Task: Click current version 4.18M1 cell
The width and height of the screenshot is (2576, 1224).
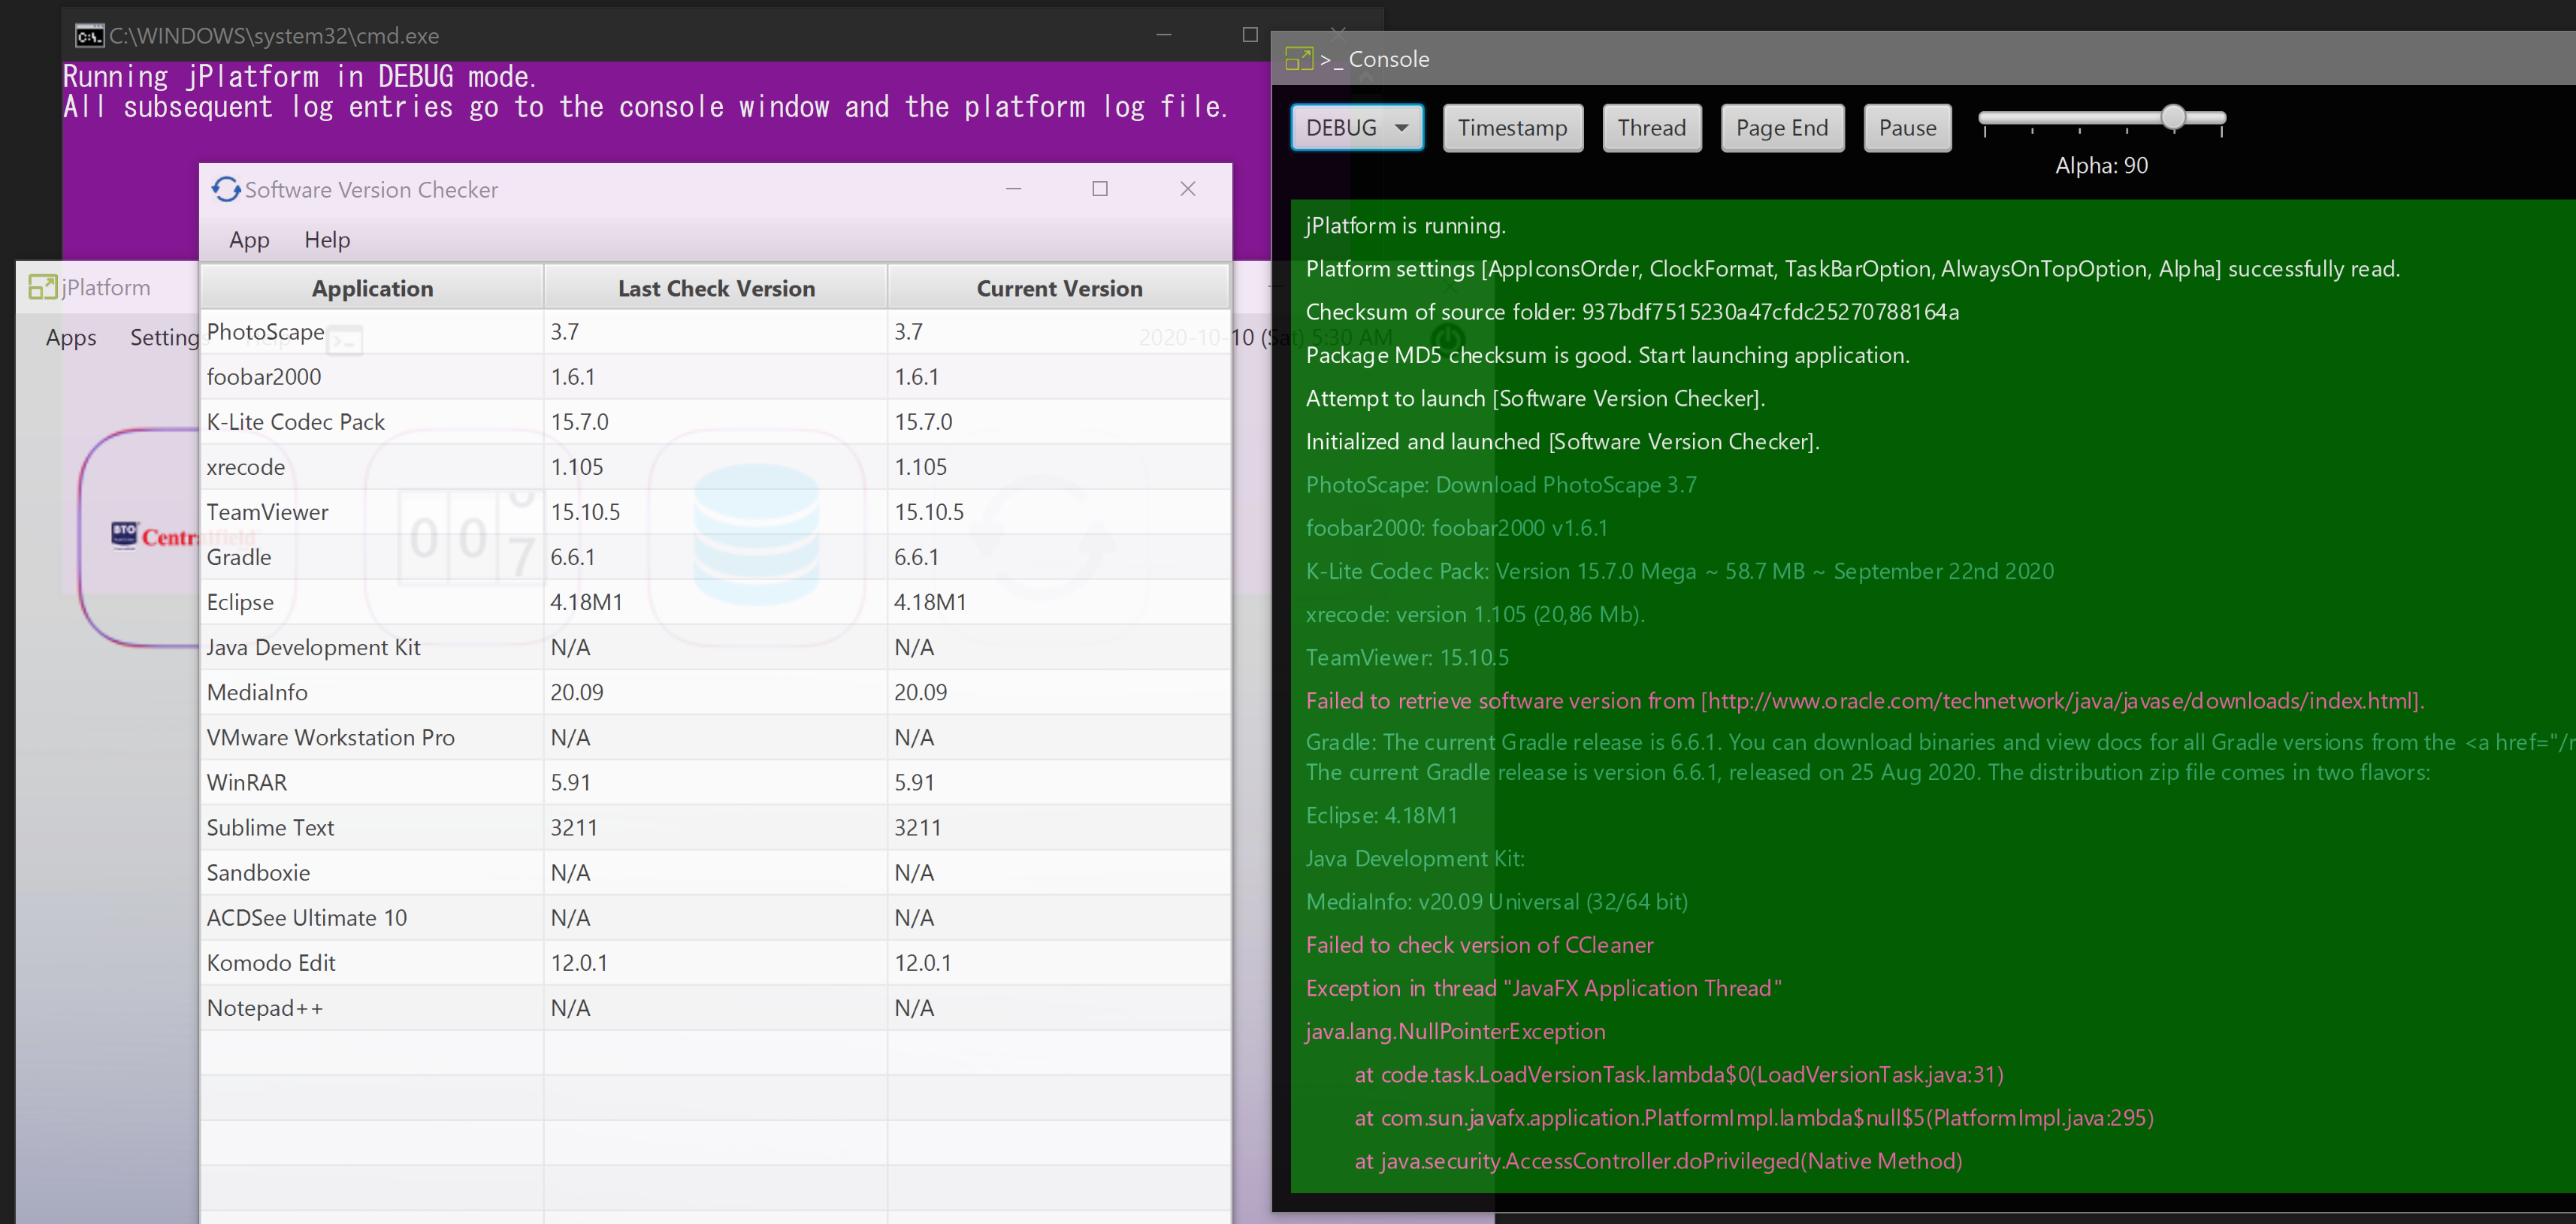Action: click(1059, 602)
